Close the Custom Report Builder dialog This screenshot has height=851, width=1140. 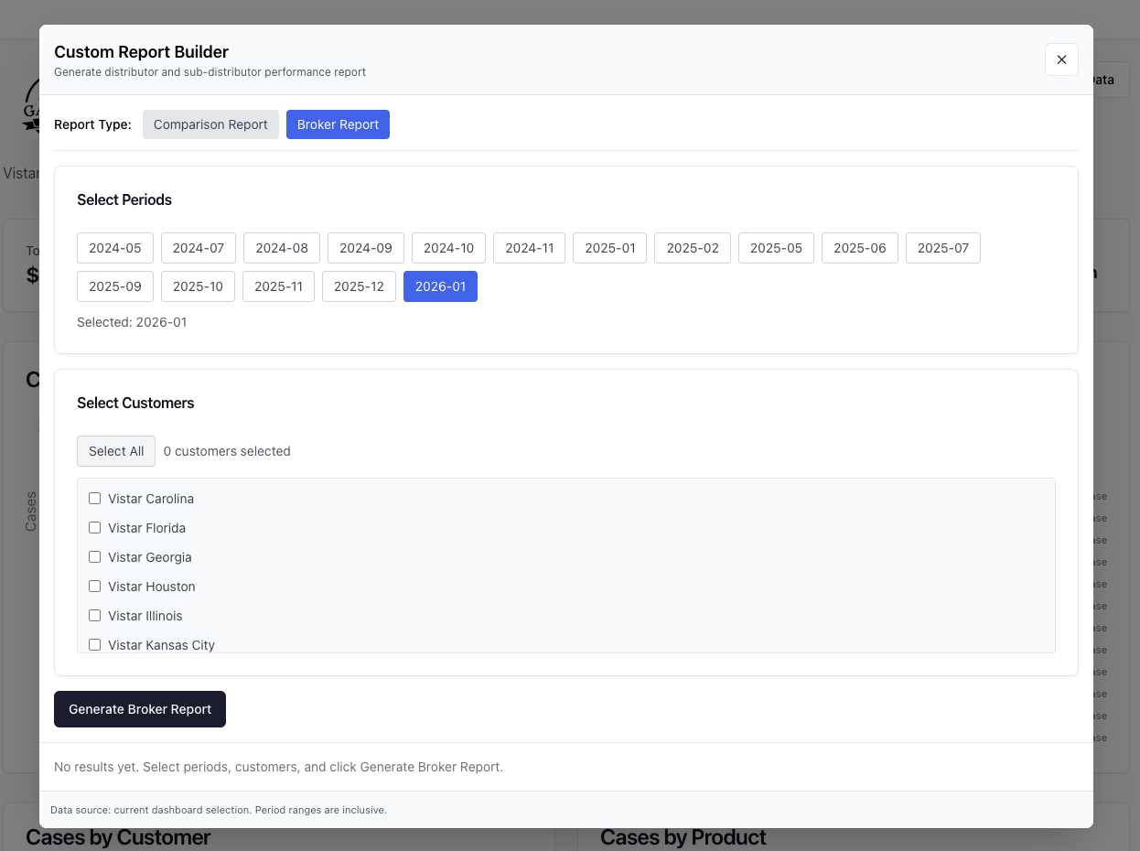1061,59
